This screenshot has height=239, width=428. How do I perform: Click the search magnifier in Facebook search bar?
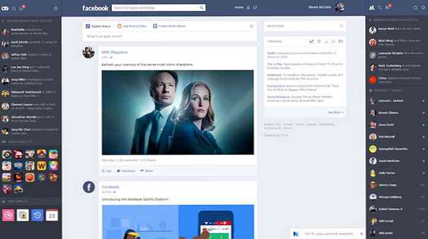point(202,7)
